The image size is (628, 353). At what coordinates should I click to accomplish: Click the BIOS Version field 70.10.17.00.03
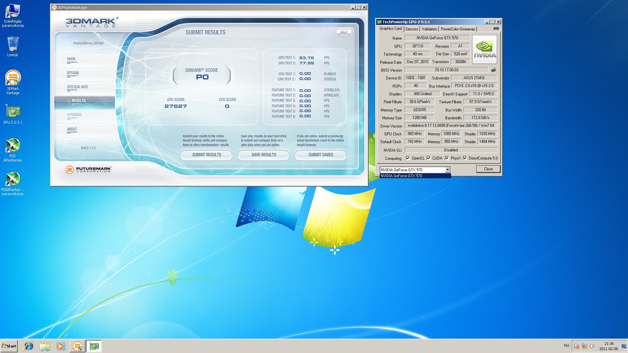[446, 70]
